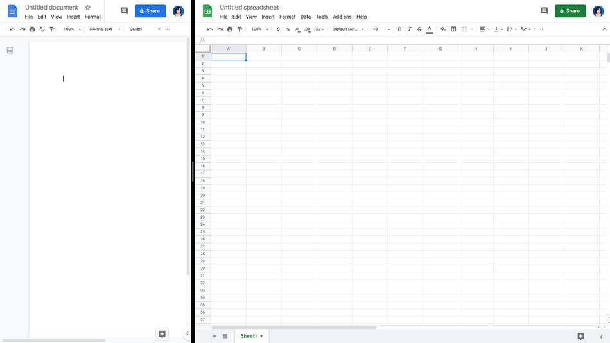Toggle italic in Sheets
Image resolution: width=610 pixels, height=343 pixels.
[x=409, y=29]
